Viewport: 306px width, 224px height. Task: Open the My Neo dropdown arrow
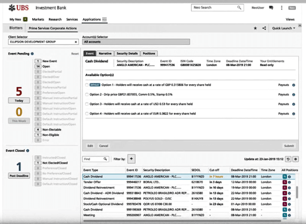pyautogui.click(x=25, y=19)
